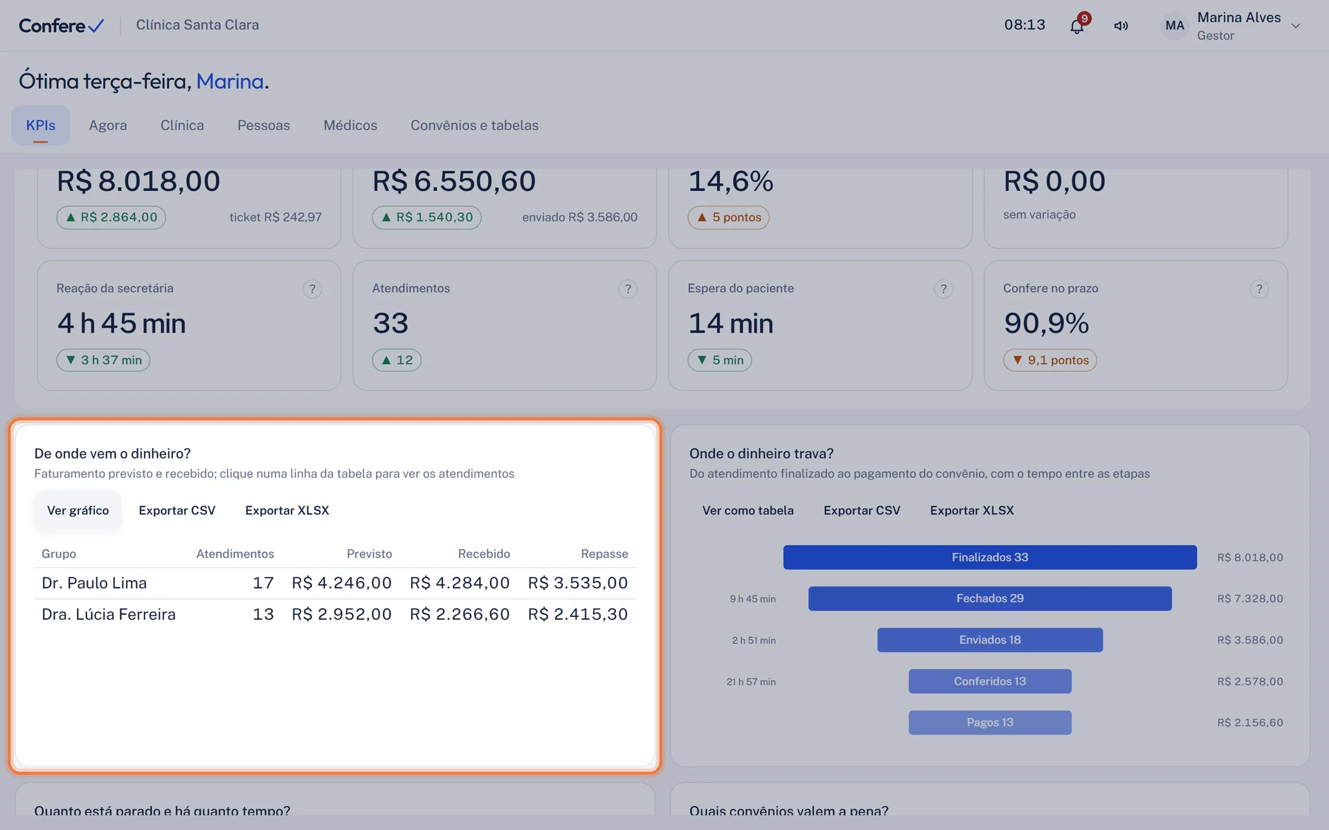Click the Repasse column header
The height and width of the screenshot is (830, 1329).
click(604, 554)
